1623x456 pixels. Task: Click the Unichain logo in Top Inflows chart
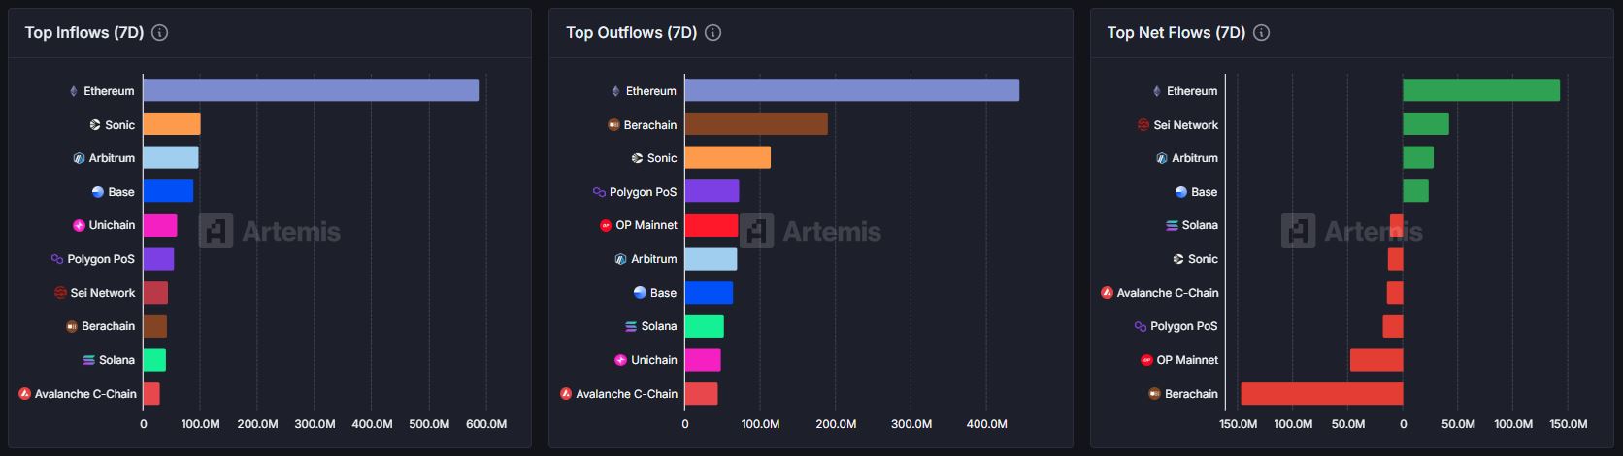click(79, 225)
